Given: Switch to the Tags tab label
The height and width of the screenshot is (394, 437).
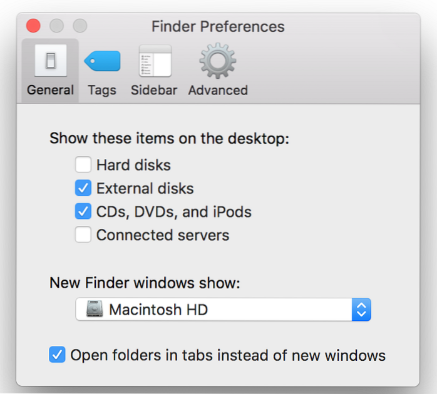Looking at the screenshot, I should point(102,90).
